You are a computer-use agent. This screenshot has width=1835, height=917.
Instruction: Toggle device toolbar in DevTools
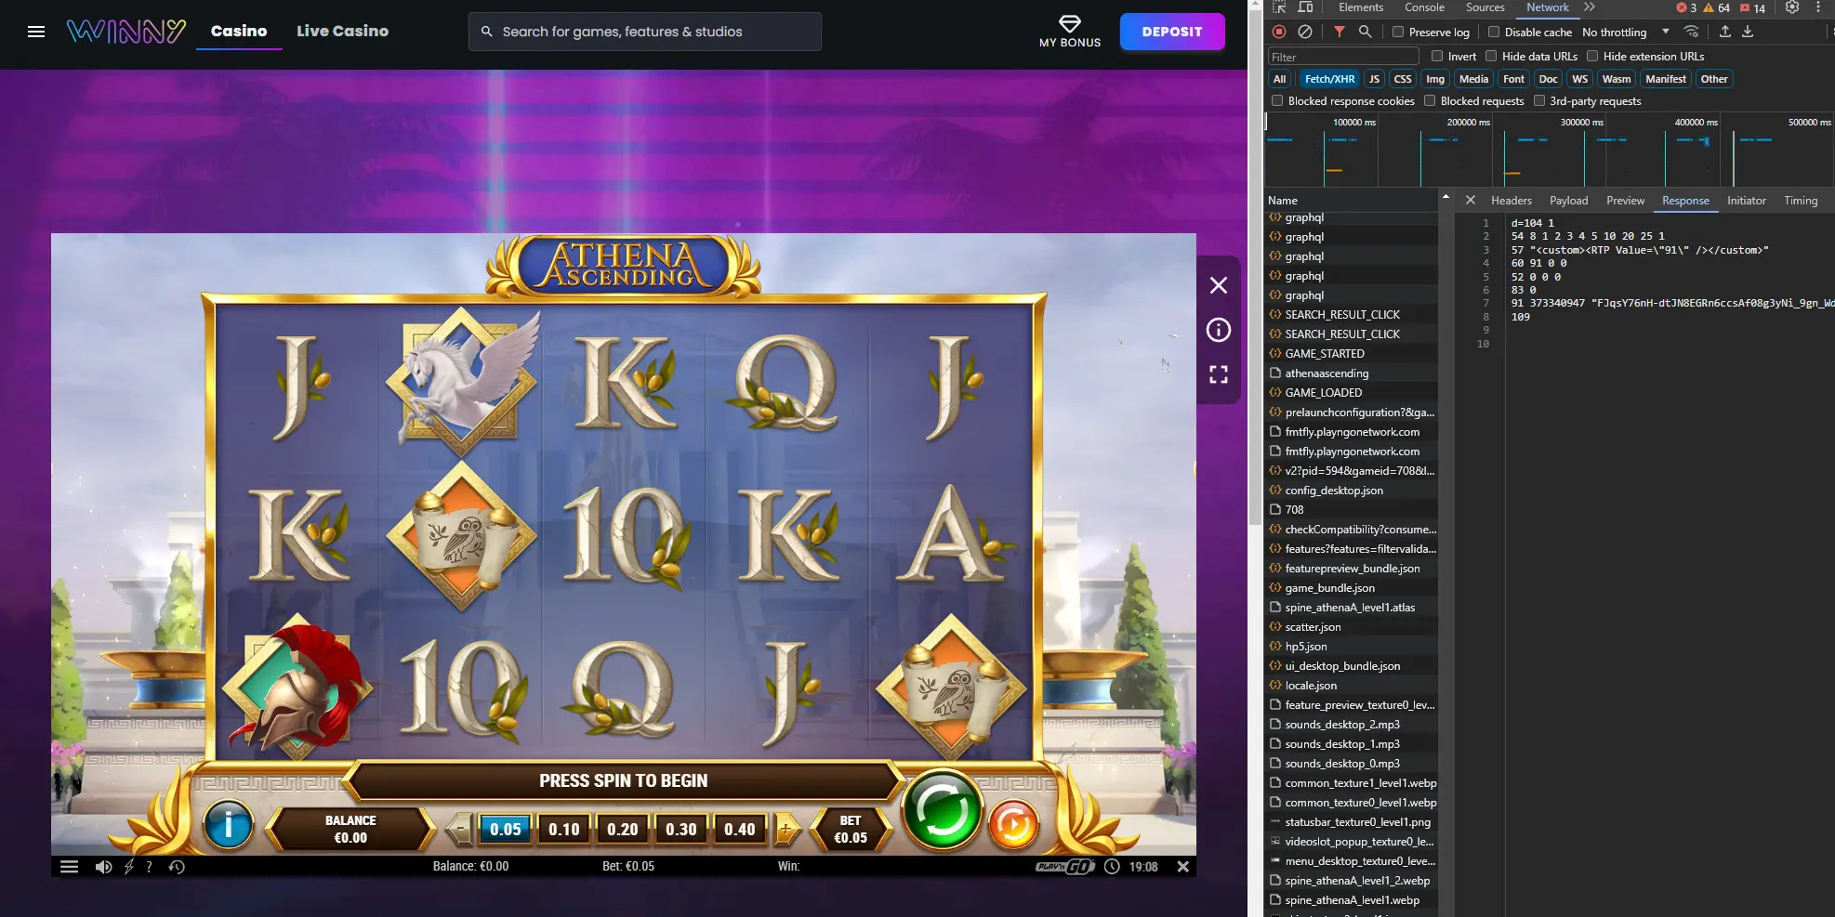pos(1305,7)
